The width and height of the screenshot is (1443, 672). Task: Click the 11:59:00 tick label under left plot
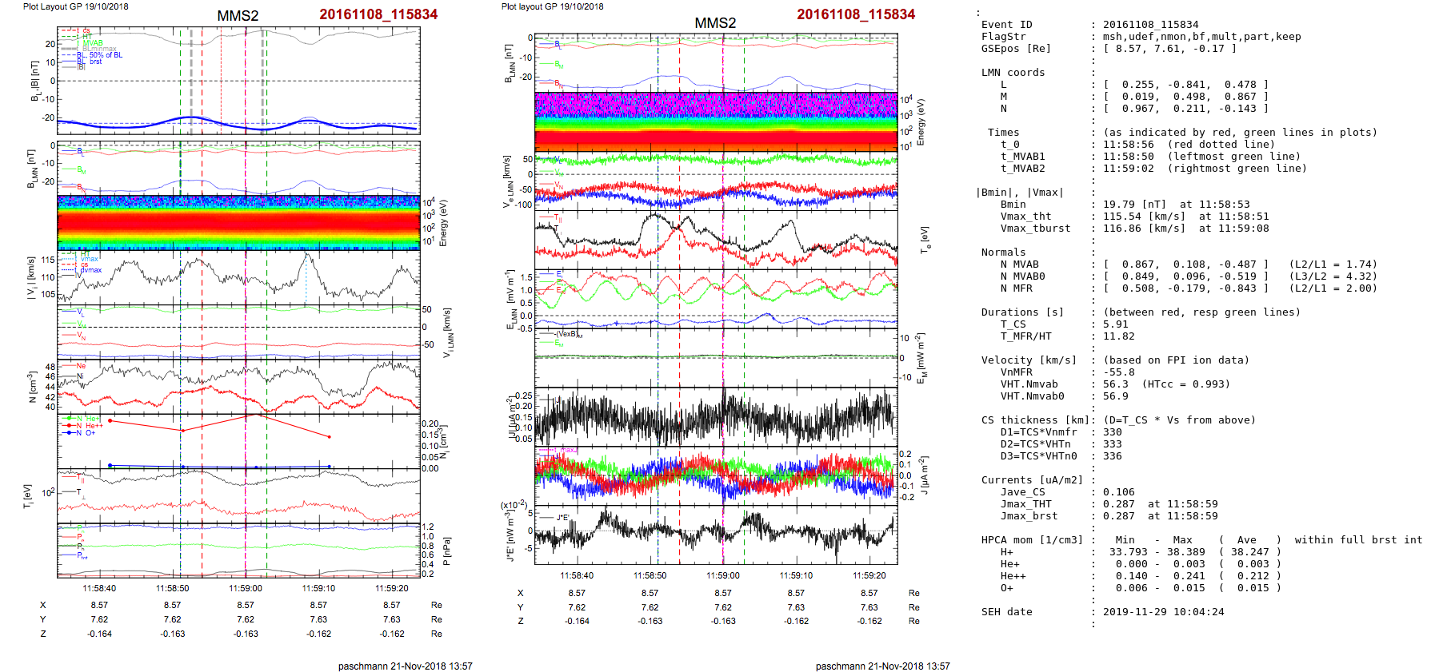pos(246,588)
